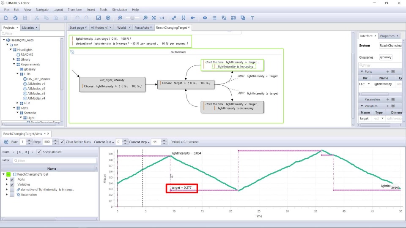Add a port with the plus icon
Viewport: 406px width, 228px height.
point(388,72)
